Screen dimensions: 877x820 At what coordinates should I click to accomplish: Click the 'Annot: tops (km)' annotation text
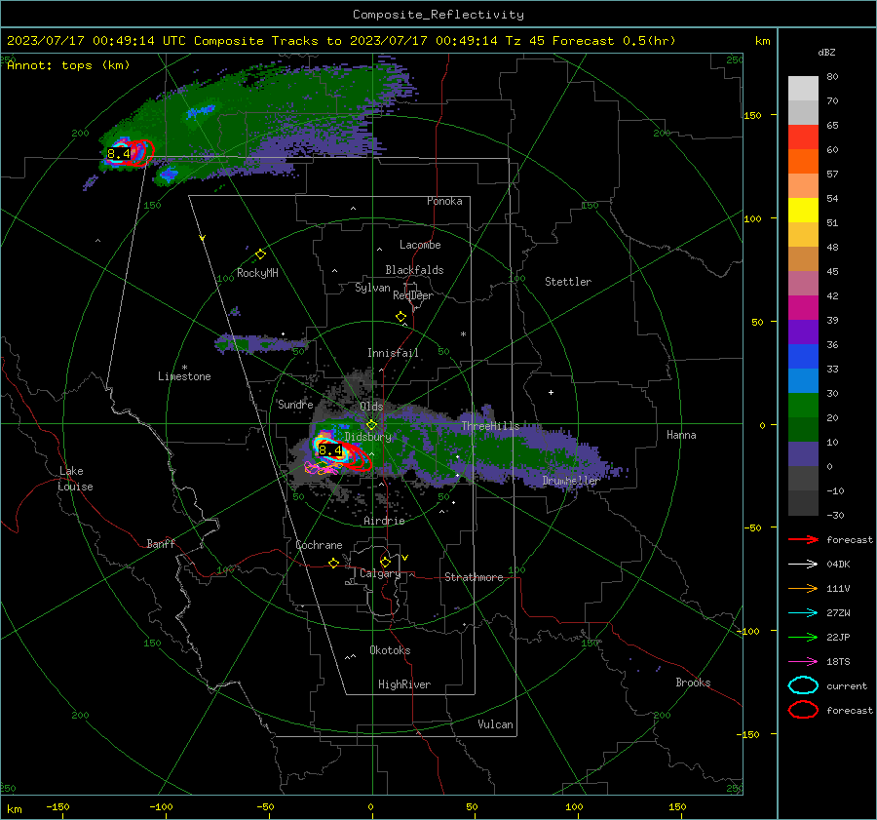(x=68, y=65)
